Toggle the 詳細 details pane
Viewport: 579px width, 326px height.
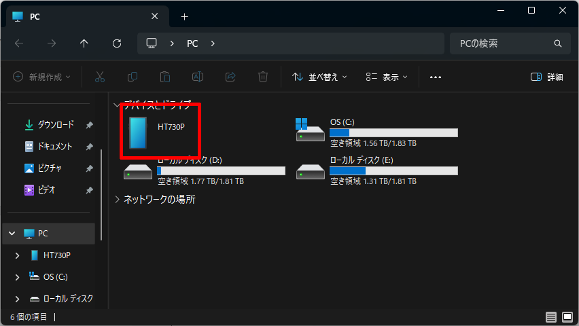pyautogui.click(x=546, y=77)
